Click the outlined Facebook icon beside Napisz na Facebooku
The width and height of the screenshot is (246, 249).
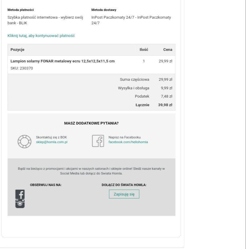tap(98, 141)
